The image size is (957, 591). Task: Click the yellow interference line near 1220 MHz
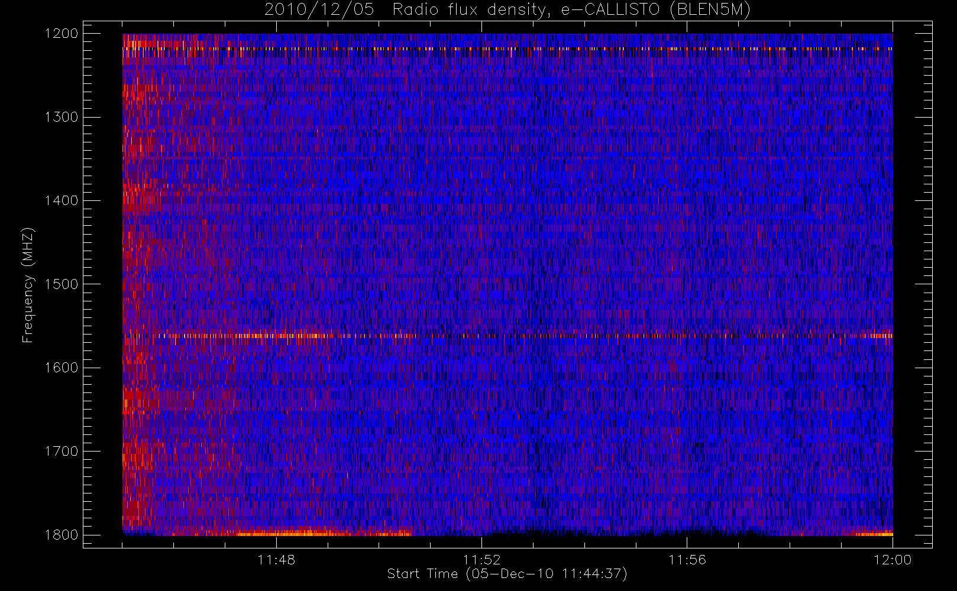[x=507, y=48]
